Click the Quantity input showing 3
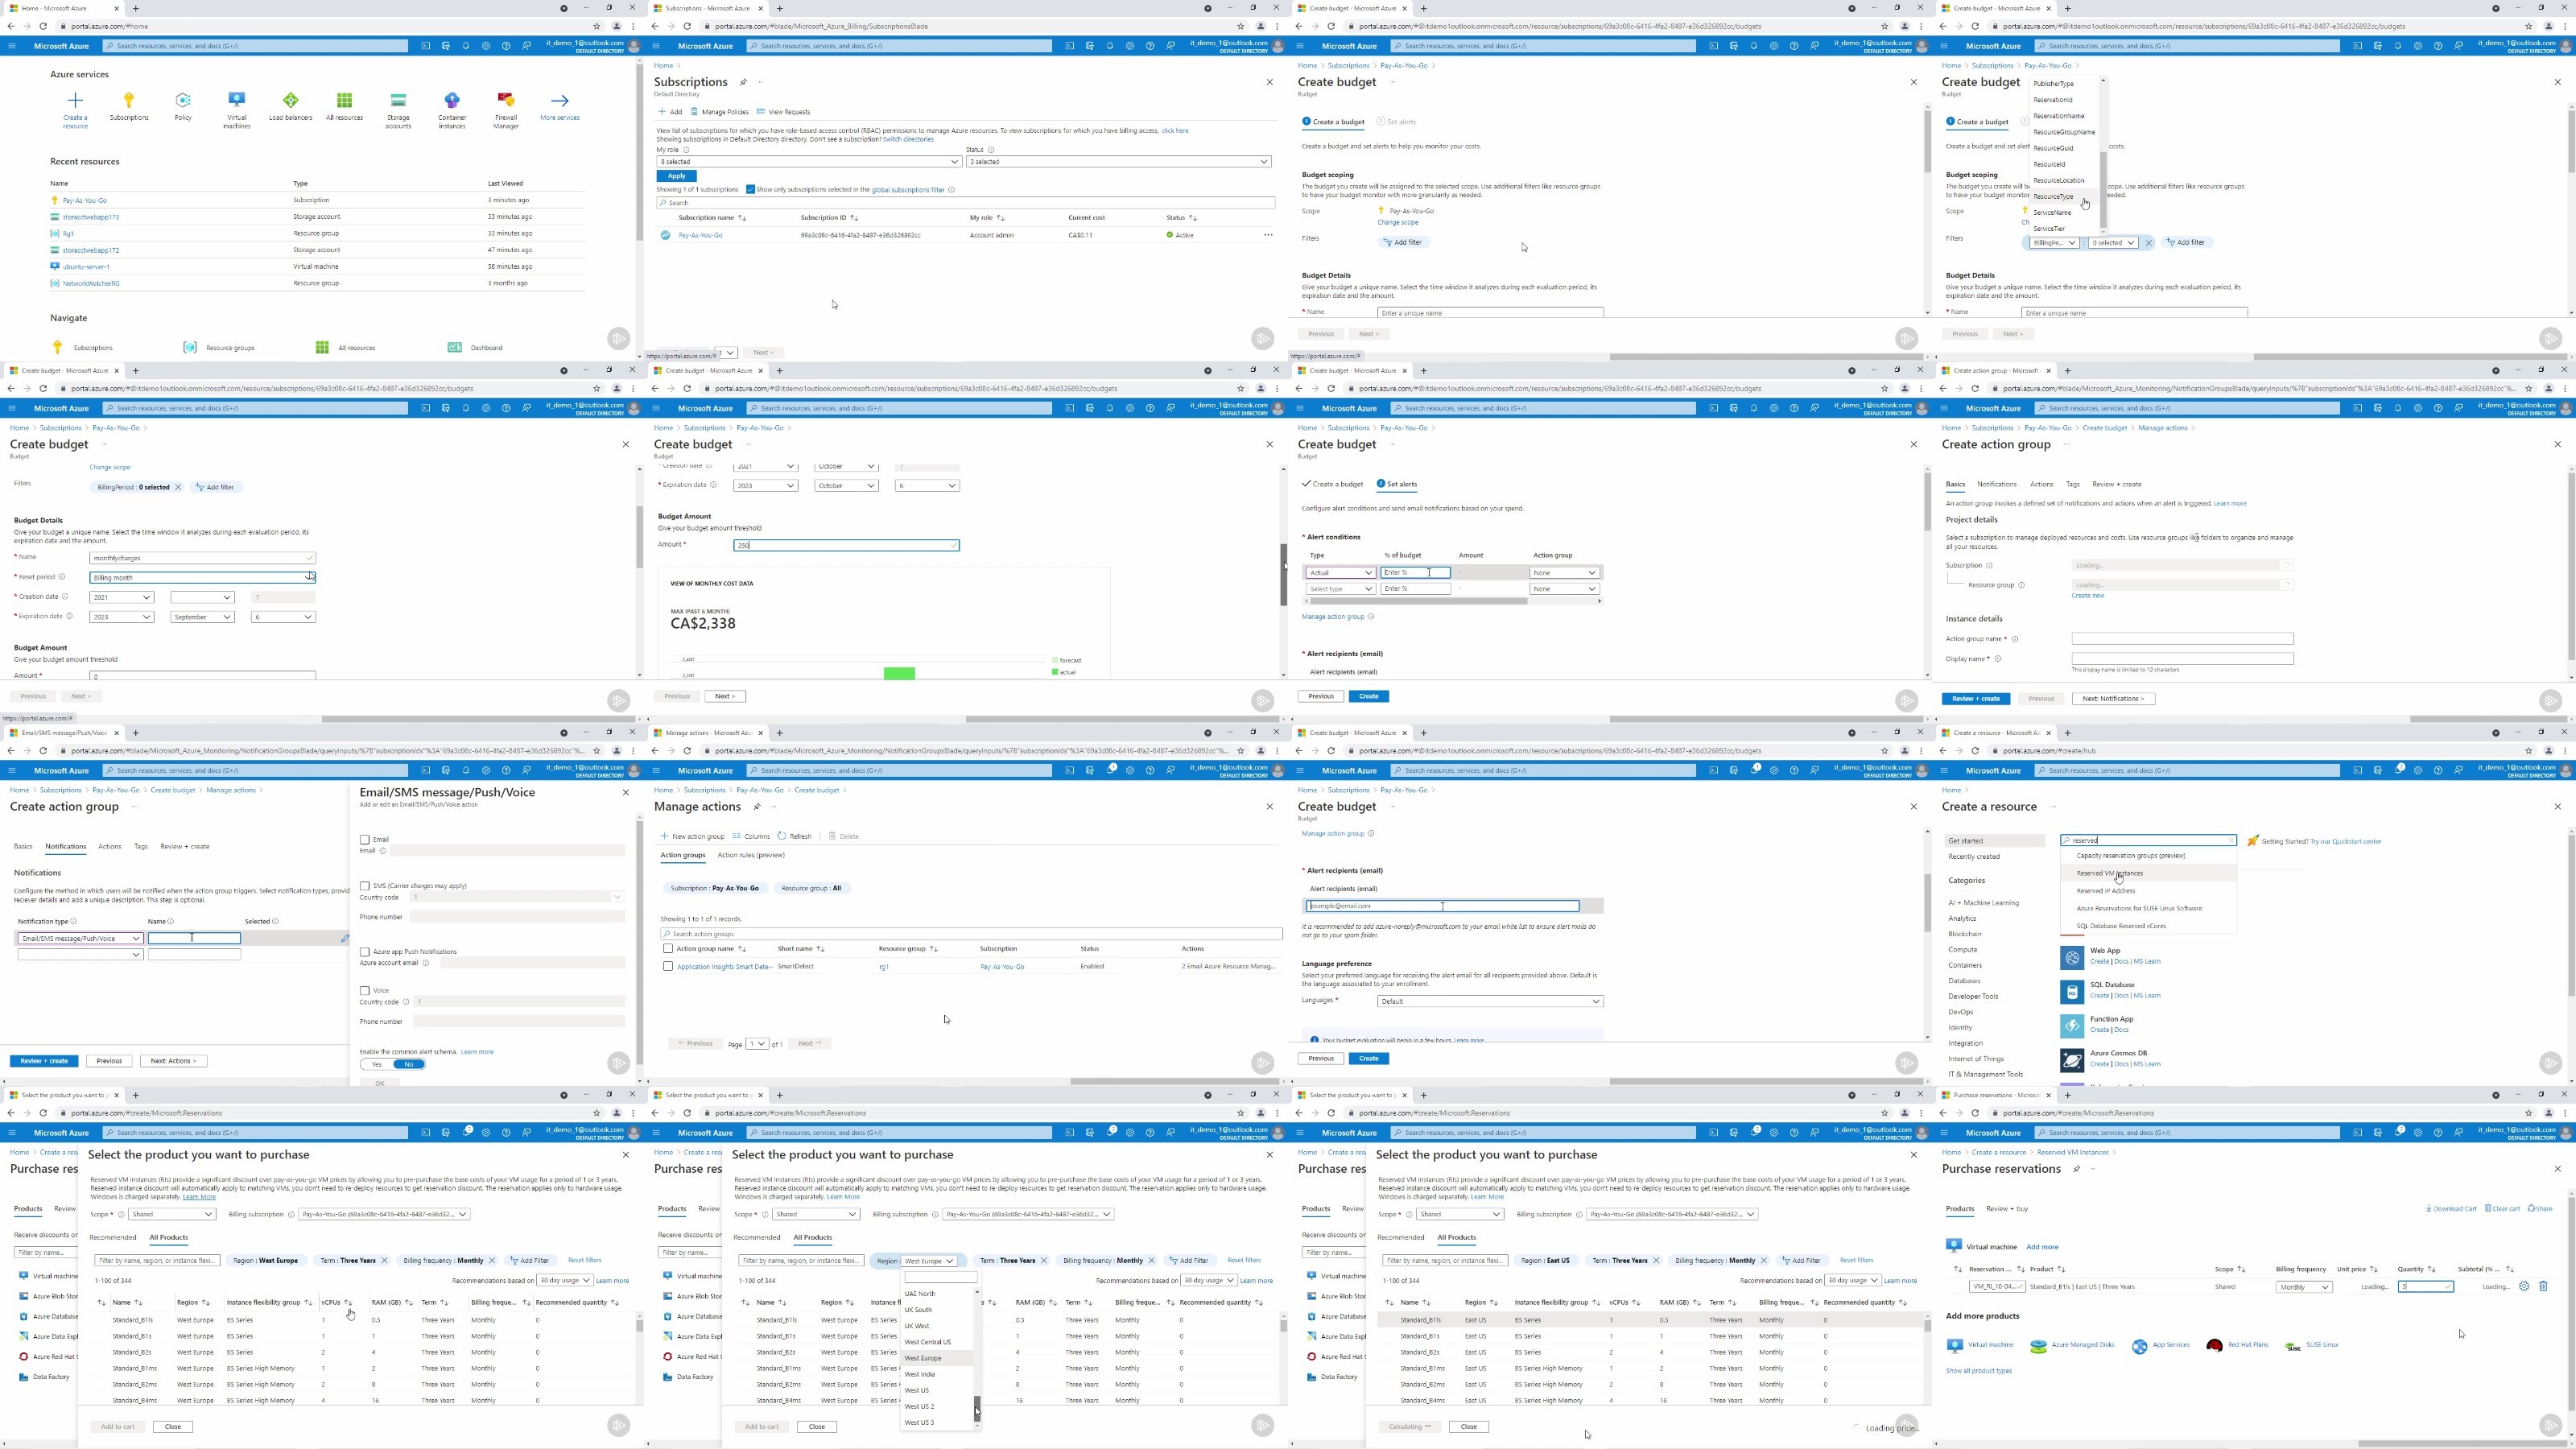Screen dimensions: 2576x1449 [x=2425, y=1287]
